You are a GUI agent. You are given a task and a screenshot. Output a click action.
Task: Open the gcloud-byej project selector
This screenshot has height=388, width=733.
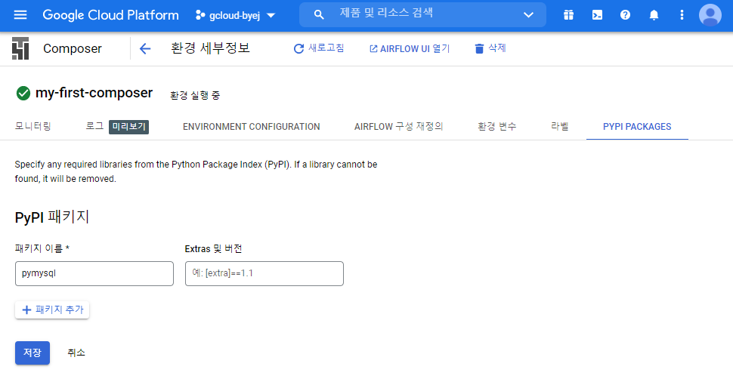click(x=235, y=15)
